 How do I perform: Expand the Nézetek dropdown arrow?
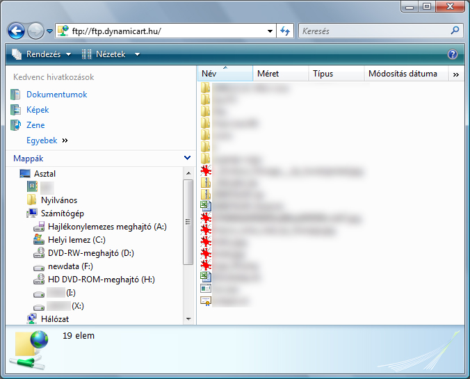(137, 54)
